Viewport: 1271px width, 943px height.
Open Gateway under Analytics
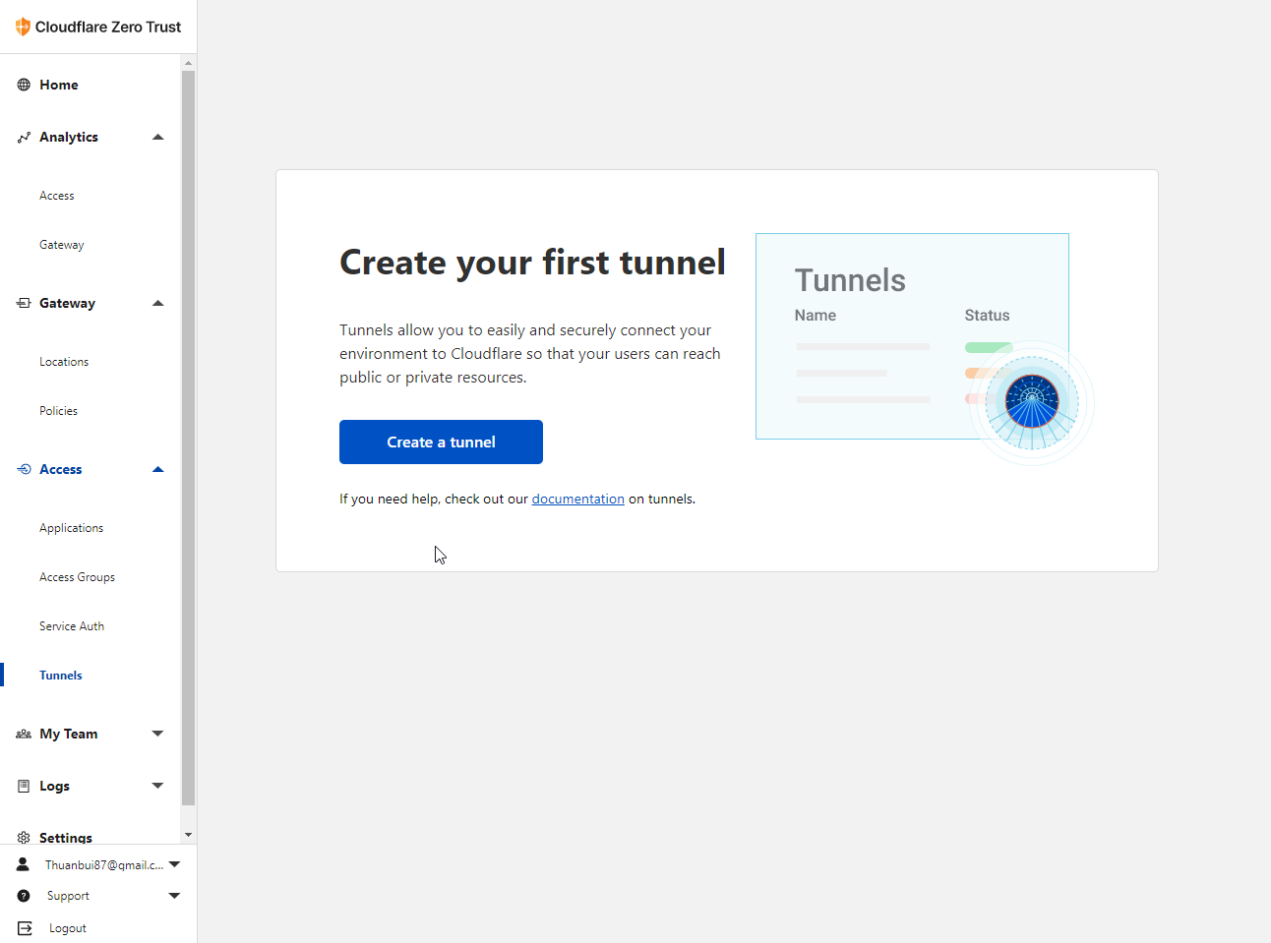[62, 245]
